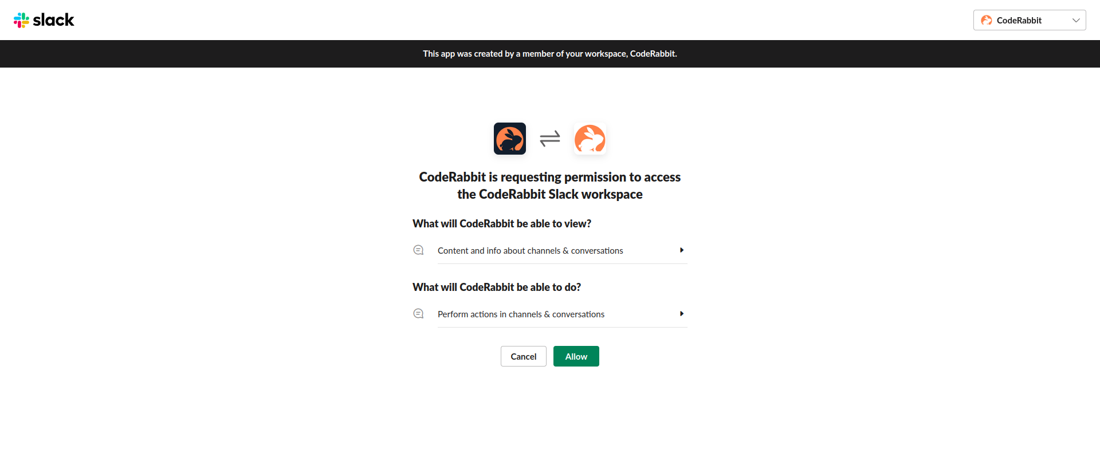Click the rabbit avatar in workspace switcher
The width and height of the screenshot is (1100, 449).
986,20
